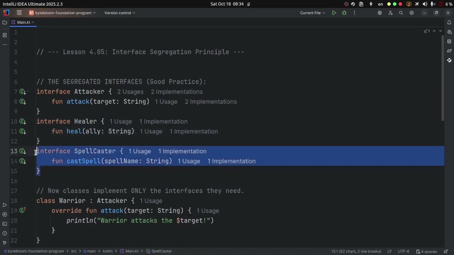Open clipboard manager tray icon
Image resolution: width=454 pixels, height=255 pixels.
(x=361, y=4)
